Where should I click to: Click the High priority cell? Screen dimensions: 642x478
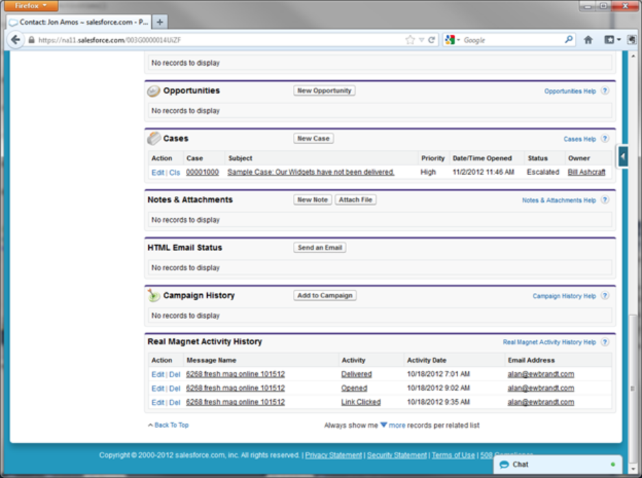click(x=428, y=172)
